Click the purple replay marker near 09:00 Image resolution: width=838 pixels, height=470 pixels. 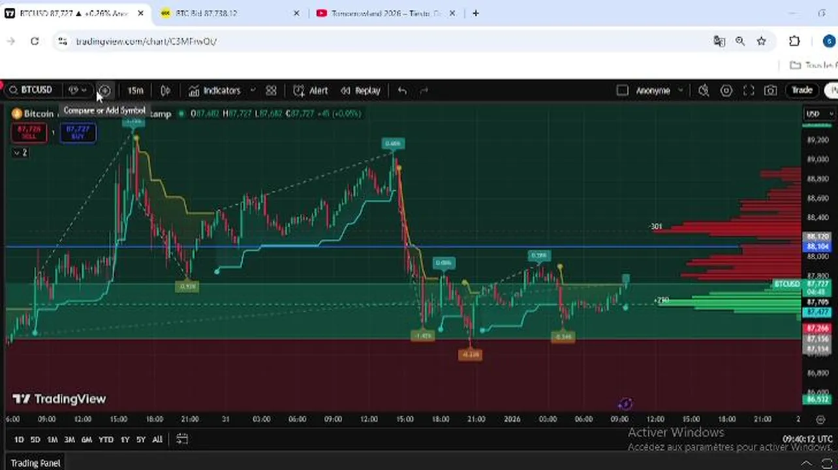click(625, 404)
